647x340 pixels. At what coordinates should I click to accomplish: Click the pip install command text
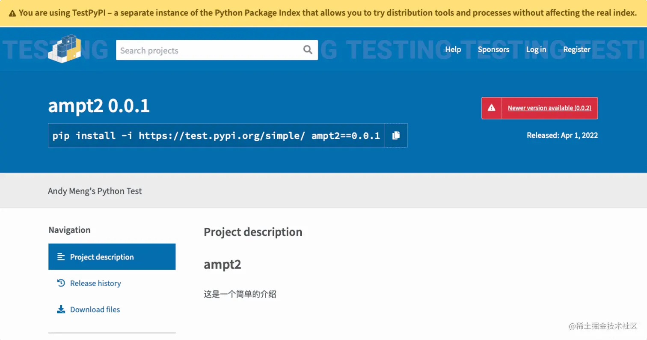pyautogui.click(x=216, y=136)
